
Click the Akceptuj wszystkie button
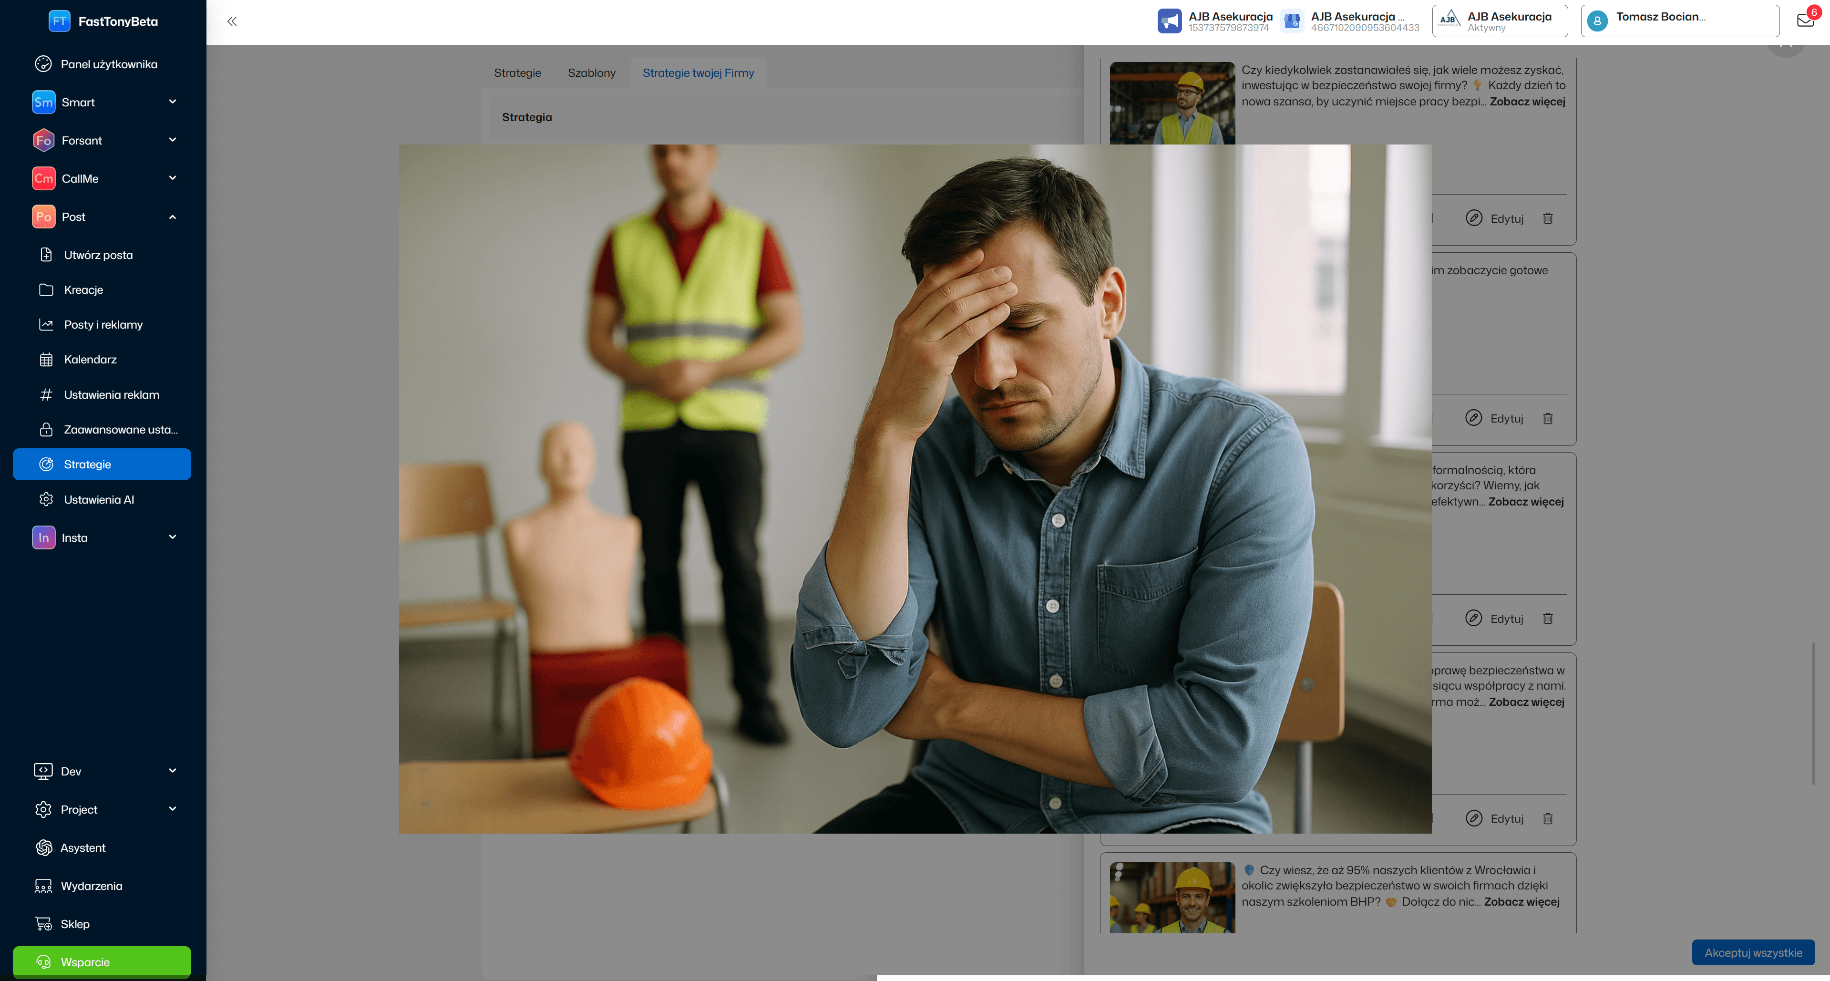pos(1753,952)
